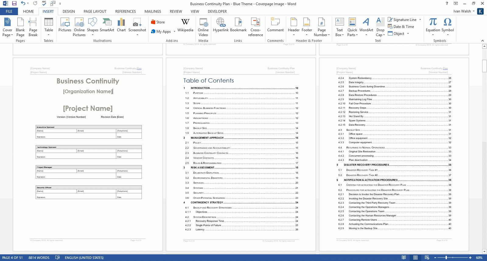Expand the Signature Line dropdown arrow
The height and width of the screenshot is (261, 487).
pyautogui.click(x=420, y=20)
